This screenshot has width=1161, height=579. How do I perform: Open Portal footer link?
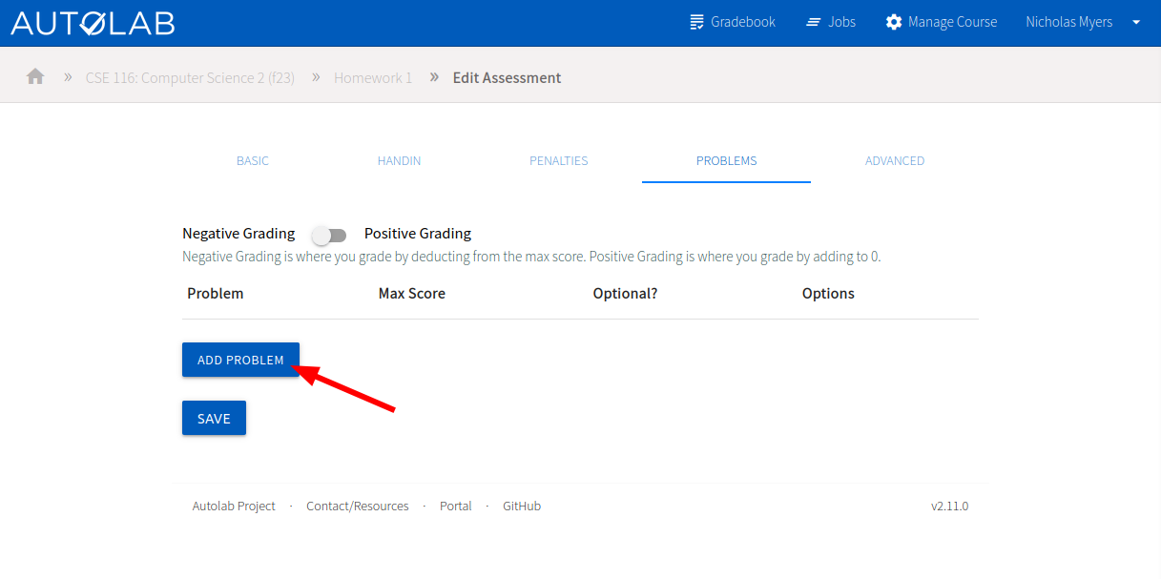[x=456, y=506]
